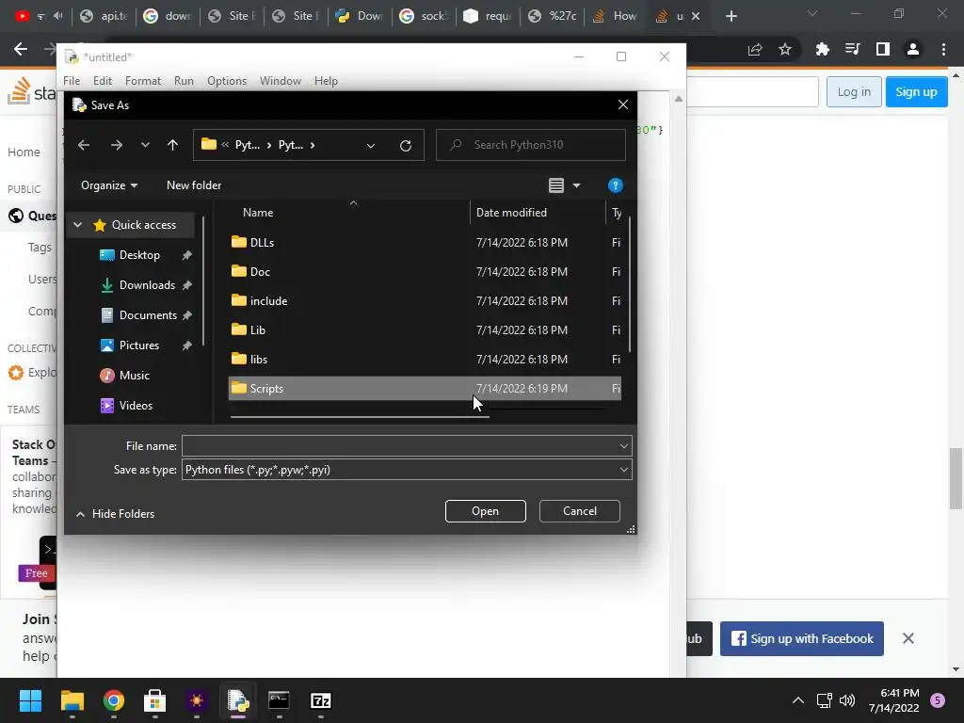
Task: Open the Save as type combo box
Action: pyautogui.click(x=407, y=470)
